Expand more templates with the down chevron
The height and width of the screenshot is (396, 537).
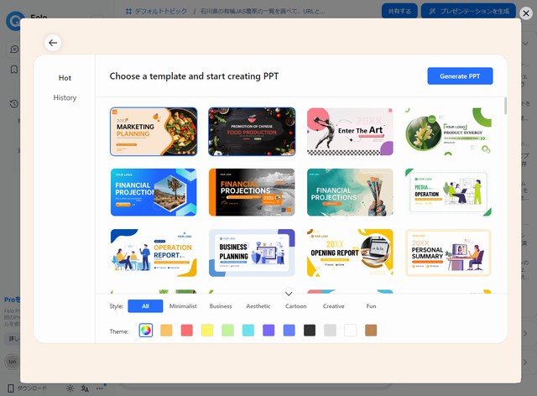(289, 294)
